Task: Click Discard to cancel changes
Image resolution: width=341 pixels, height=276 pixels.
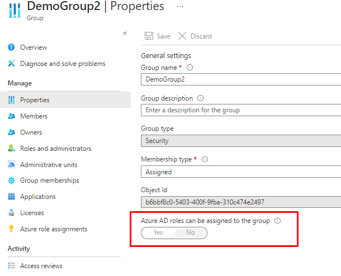Action: (x=195, y=36)
